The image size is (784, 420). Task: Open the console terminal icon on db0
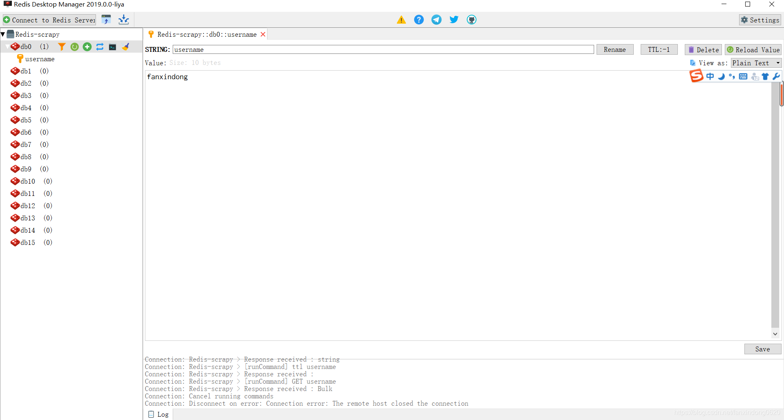pyautogui.click(x=112, y=47)
